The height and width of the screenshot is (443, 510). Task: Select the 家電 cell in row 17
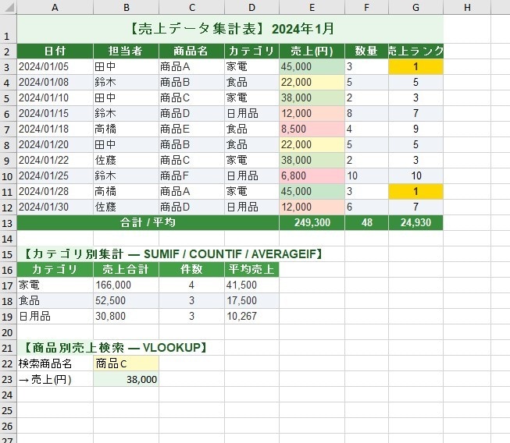(x=55, y=285)
